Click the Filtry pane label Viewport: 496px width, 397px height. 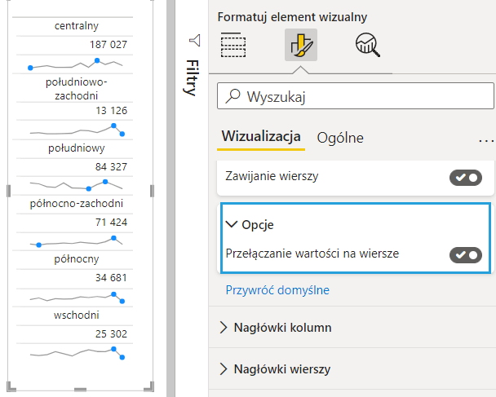(192, 77)
